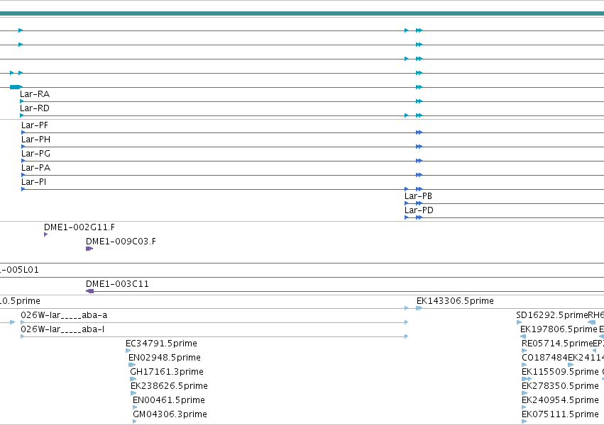
Task: Click the DME1-009C03.F feature label
Action: [x=121, y=242]
